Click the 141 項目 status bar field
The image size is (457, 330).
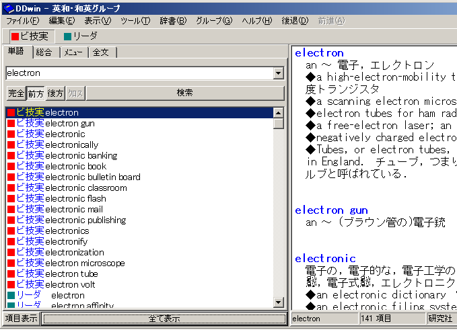point(392,319)
